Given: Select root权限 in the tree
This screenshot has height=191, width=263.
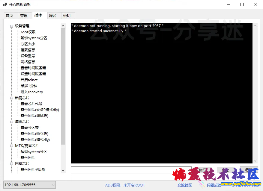Looking at the screenshot, I should pyautogui.click(x=28, y=32).
